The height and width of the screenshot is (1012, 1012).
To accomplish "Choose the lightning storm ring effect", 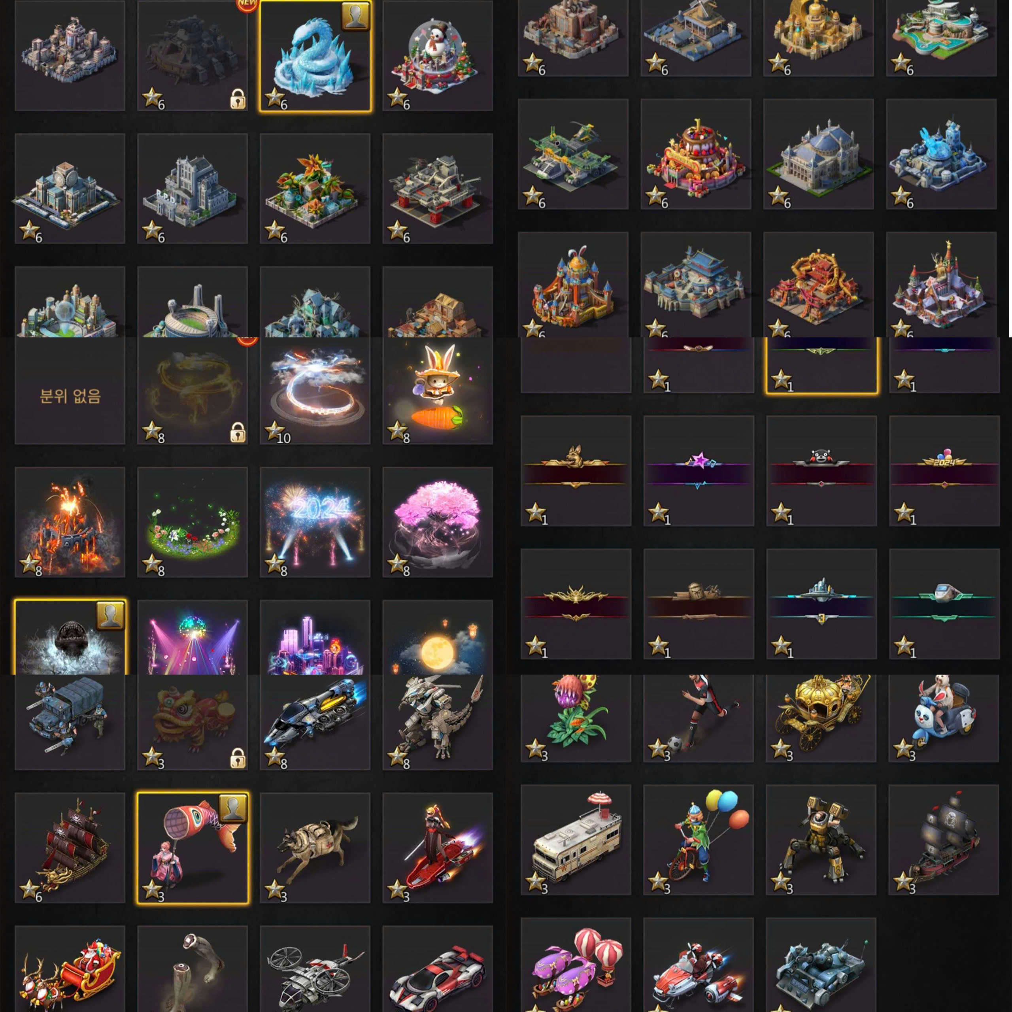I will (315, 391).
